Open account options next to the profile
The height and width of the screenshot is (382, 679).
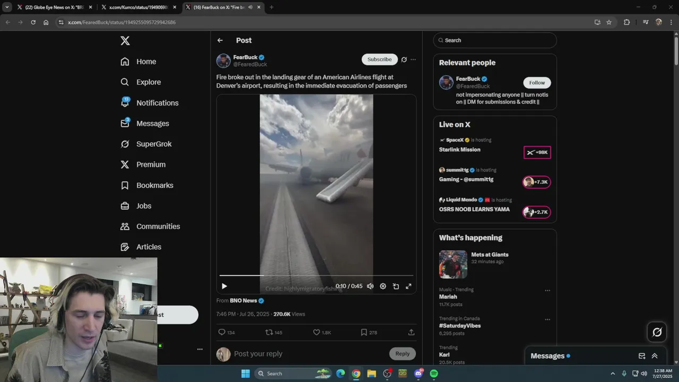[x=200, y=349]
